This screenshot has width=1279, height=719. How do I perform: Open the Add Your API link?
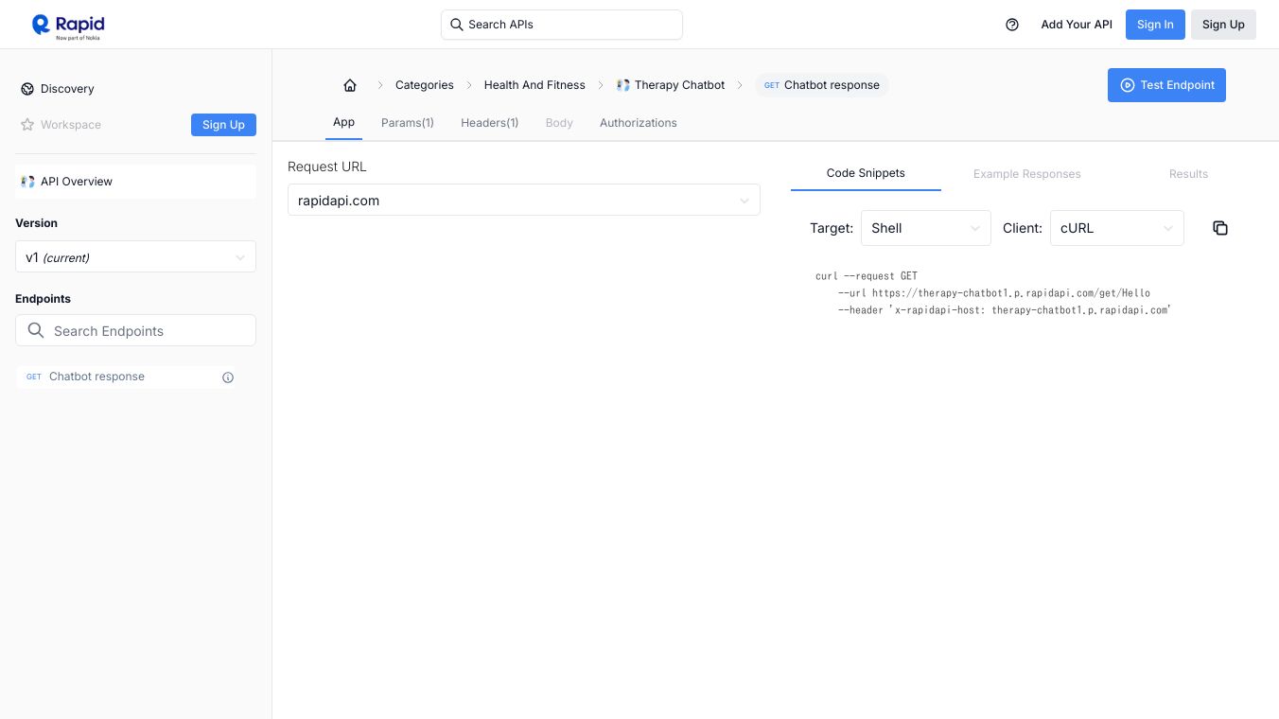tap(1077, 25)
